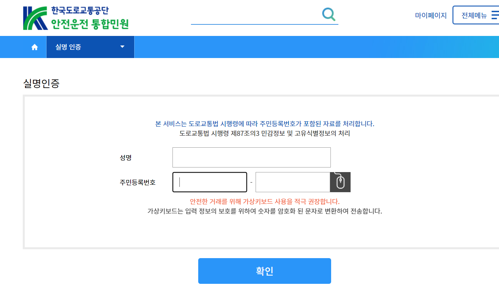Image resolution: width=499 pixels, height=299 pixels.
Task: Open the hamburger icon in 전체메뉴
Action: tap(495, 15)
